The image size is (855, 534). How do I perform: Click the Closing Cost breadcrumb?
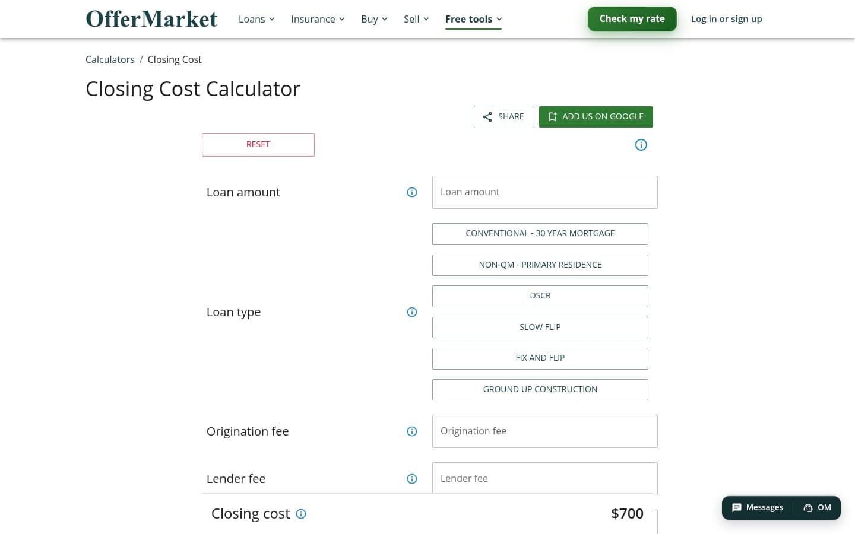pos(175,59)
